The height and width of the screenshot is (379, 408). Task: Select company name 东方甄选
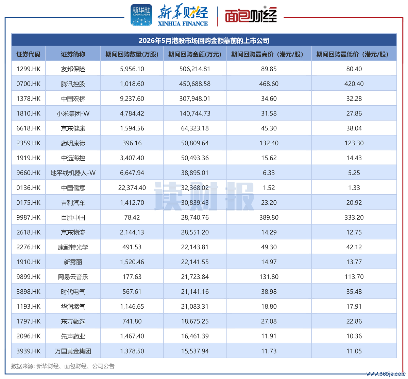coord(73,321)
